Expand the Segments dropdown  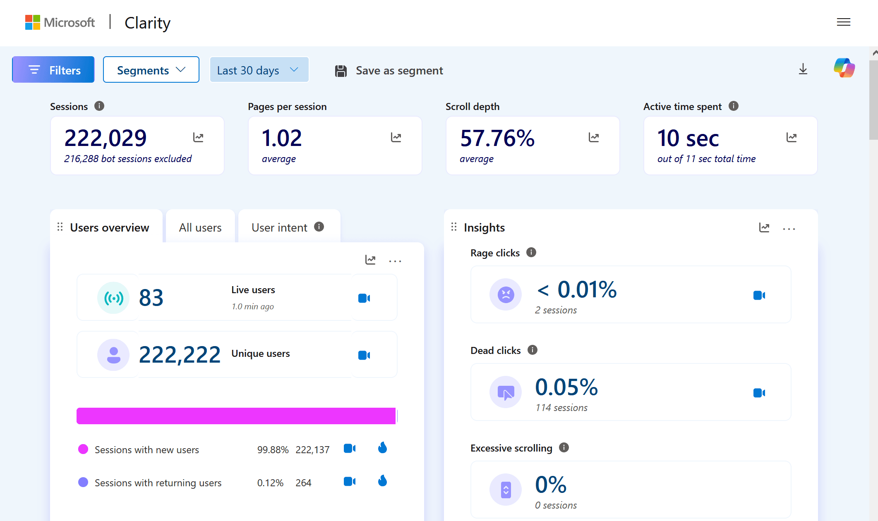point(151,70)
